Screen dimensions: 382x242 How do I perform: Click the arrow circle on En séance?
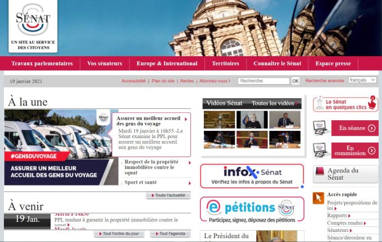coord(371,128)
